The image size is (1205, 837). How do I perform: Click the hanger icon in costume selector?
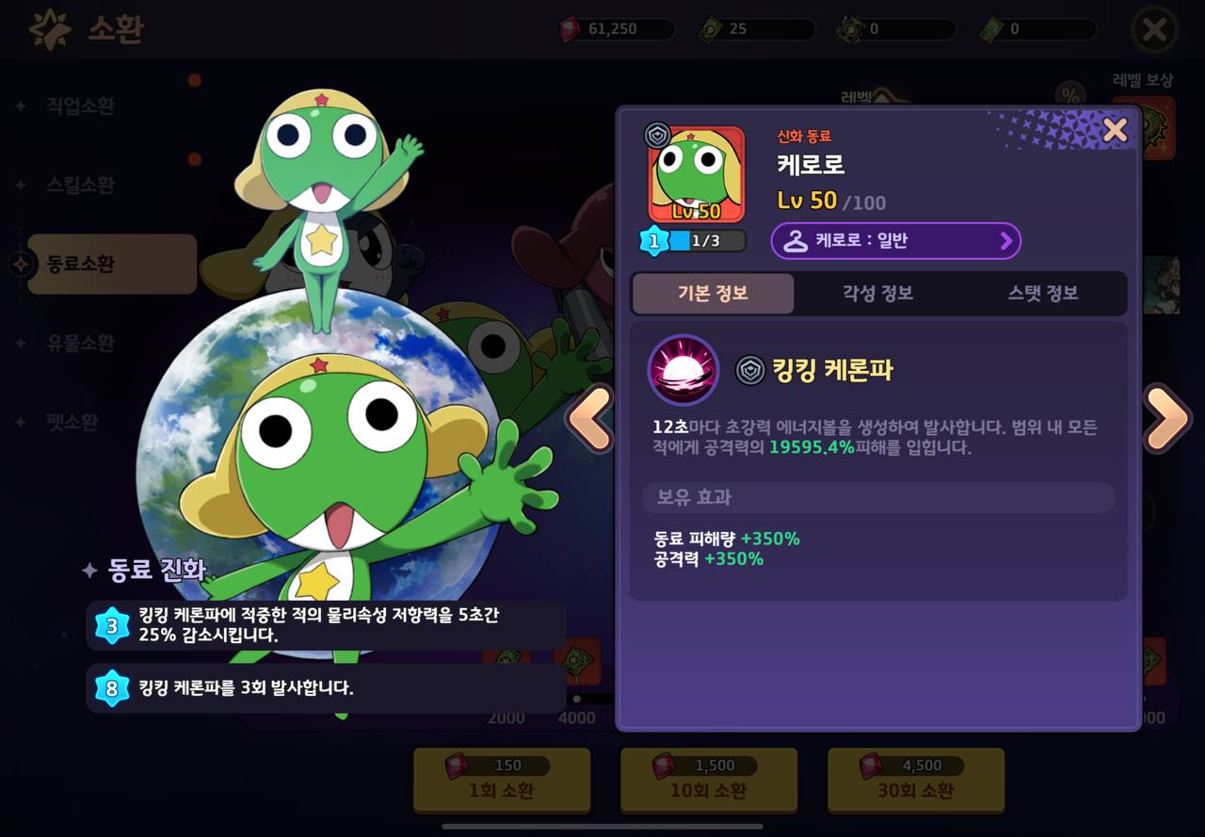pyautogui.click(x=795, y=241)
